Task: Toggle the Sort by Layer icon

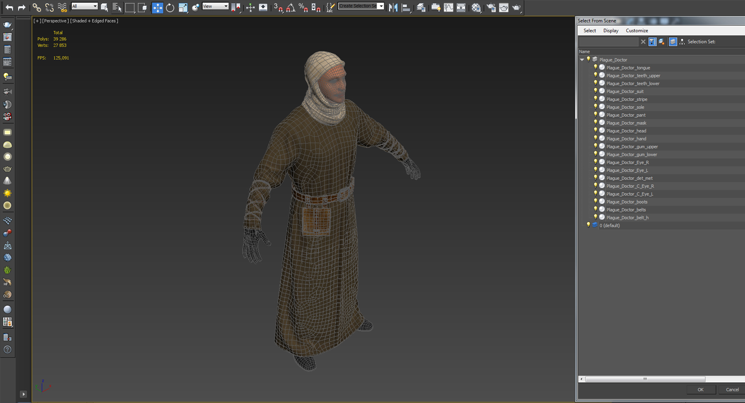Action: [673, 42]
